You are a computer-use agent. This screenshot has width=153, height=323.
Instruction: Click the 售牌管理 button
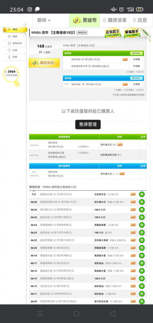[88, 124]
